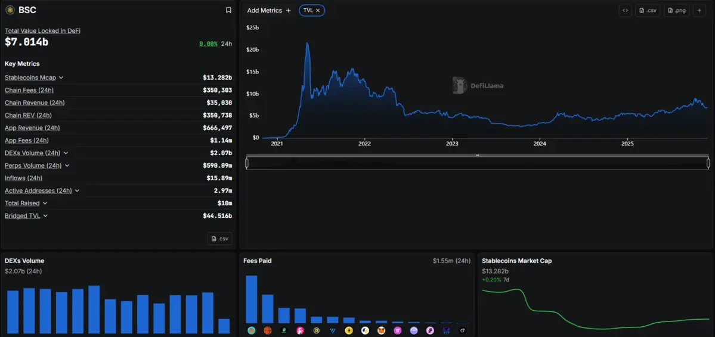Bookmark the BSC chain
This screenshot has height=337, width=715.
pyautogui.click(x=228, y=10)
